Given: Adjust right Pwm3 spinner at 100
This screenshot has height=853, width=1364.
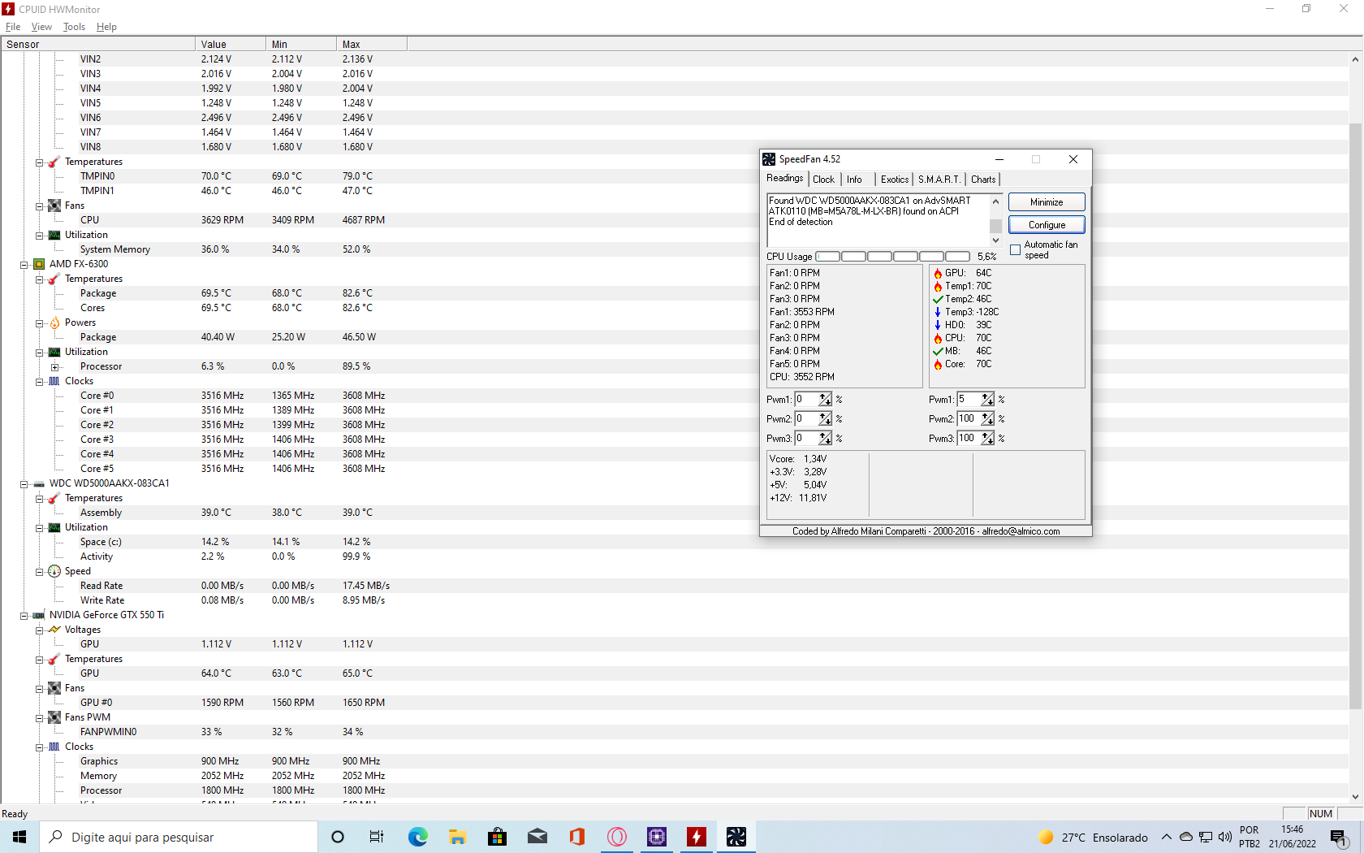Looking at the screenshot, I should coord(988,439).
